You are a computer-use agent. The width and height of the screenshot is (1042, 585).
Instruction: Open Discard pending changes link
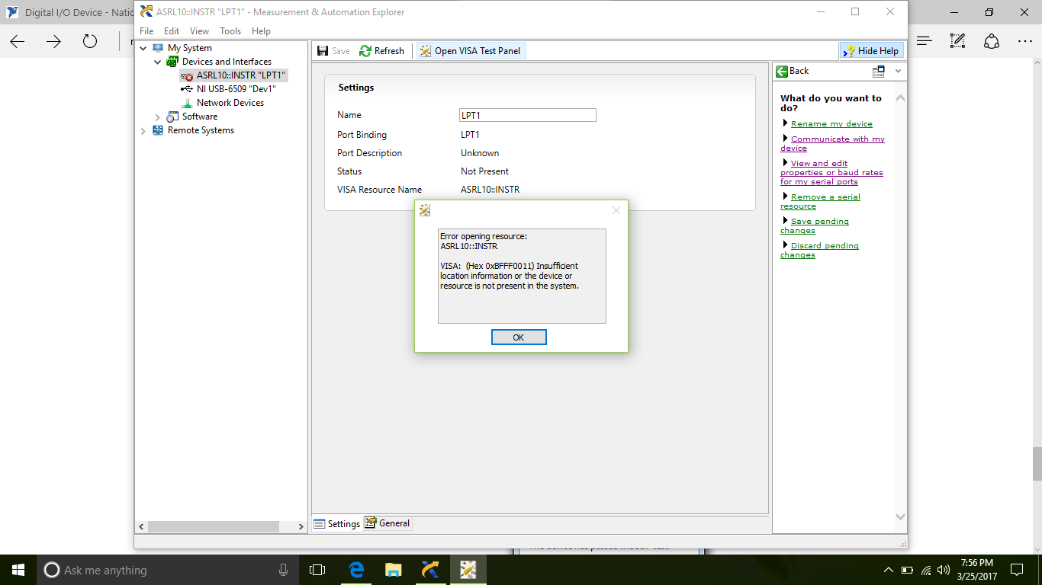coord(820,250)
